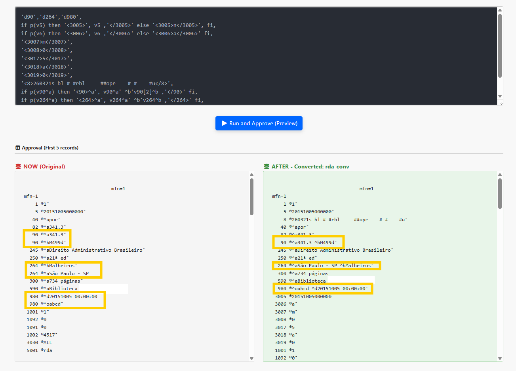Click the play icon on the Run button
This screenshot has height=371, width=516.
(x=224, y=123)
